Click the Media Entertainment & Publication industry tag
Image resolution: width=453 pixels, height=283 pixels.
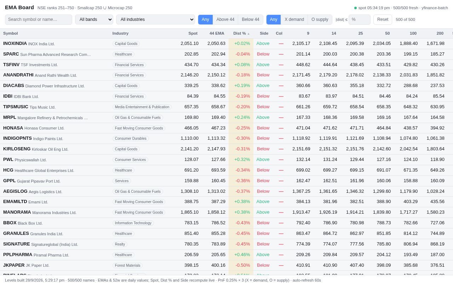tap(142, 107)
